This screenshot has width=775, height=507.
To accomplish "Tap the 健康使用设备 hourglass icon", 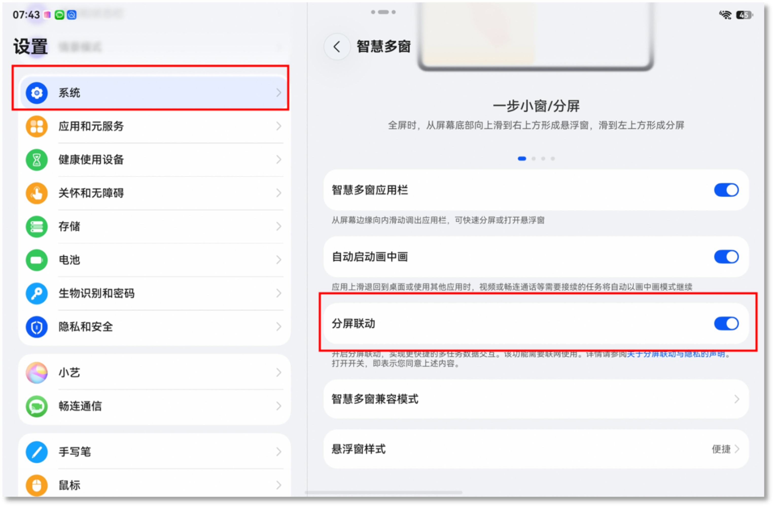I will click(37, 160).
